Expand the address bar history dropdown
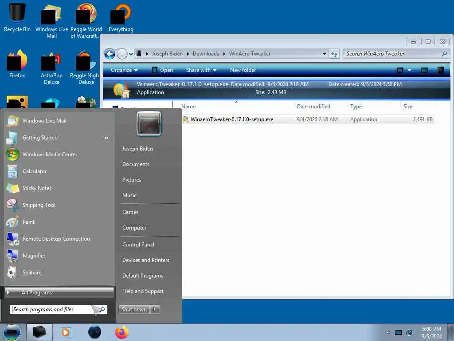This screenshot has height=341, width=454. (x=324, y=54)
